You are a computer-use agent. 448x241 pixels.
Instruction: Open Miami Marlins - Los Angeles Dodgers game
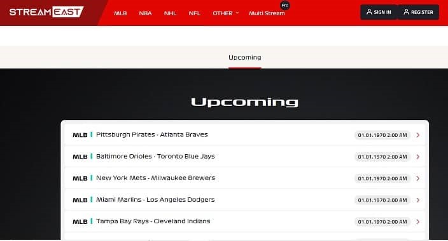point(245,200)
